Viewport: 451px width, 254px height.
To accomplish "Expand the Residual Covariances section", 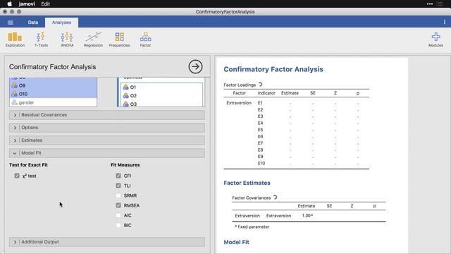I will [x=107, y=115].
